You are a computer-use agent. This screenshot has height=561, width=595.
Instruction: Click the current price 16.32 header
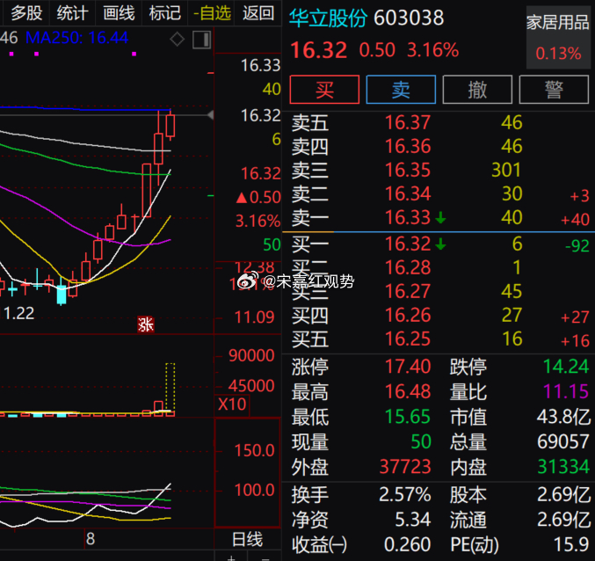[x=318, y=50]
